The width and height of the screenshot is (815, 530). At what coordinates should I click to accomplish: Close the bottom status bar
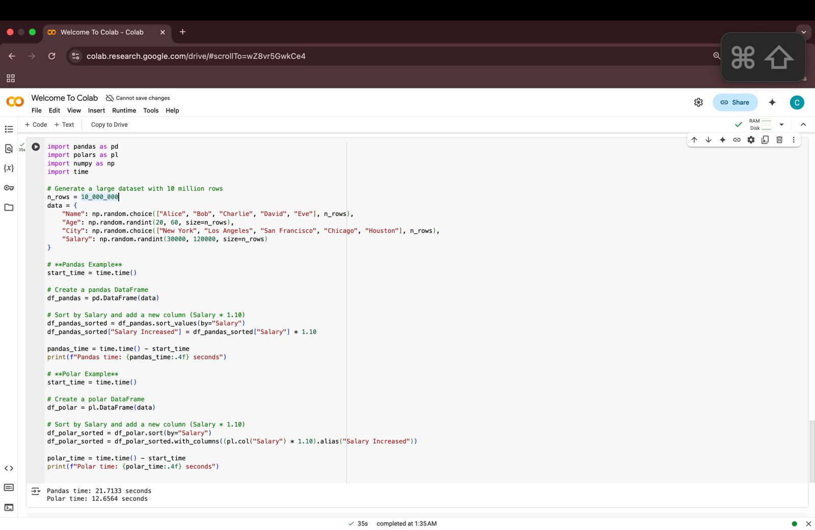pyautogui.click(x=808, y=524)
